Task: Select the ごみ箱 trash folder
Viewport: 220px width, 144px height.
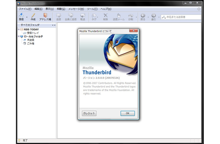Action: coord(30,44)
